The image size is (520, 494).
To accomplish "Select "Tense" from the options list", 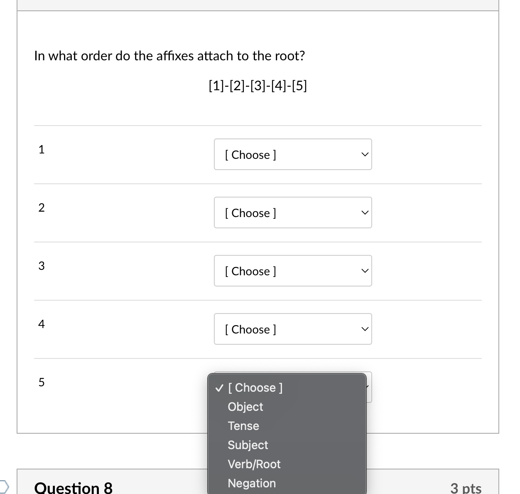I will click(243, 426).
